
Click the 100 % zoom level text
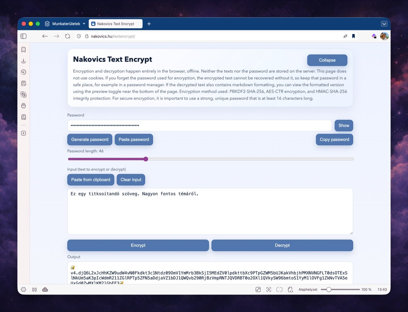click(x=366, y=290)
